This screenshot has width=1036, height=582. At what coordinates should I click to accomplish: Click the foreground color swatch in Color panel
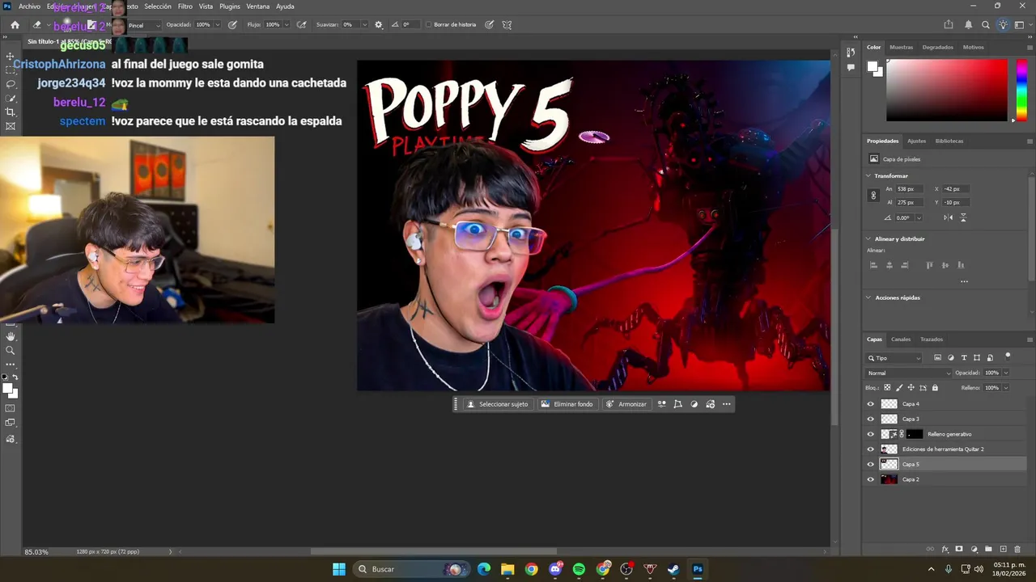(x=873, y=67)
